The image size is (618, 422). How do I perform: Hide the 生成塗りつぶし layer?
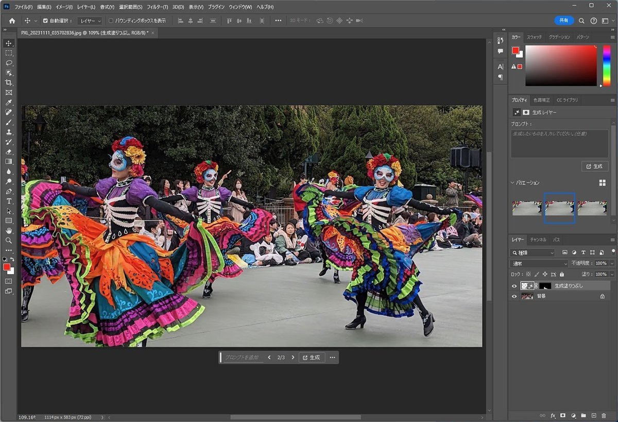click(514, 286)
